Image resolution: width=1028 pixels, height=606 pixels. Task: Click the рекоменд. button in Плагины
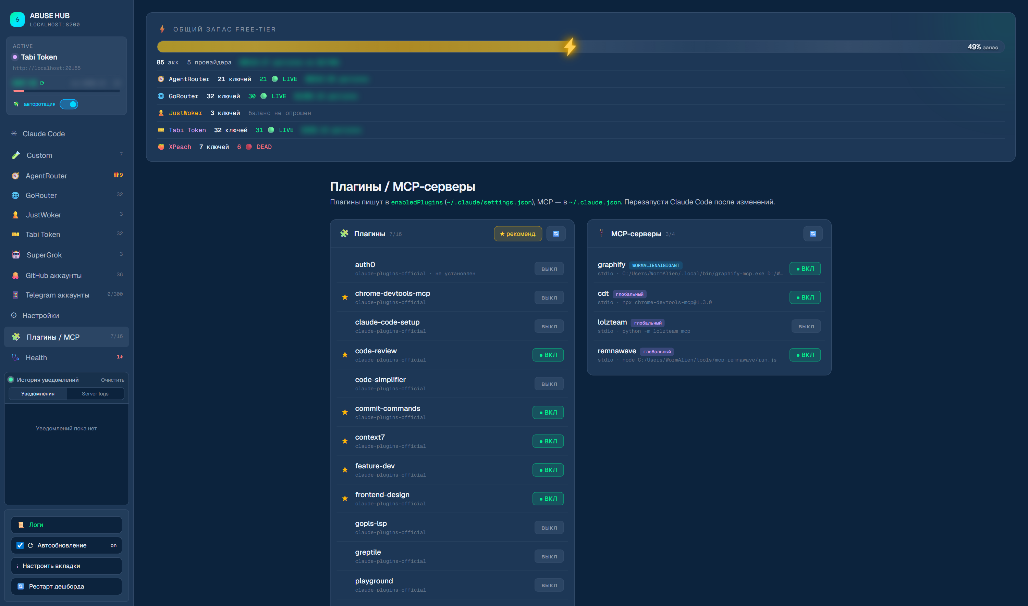[518, 233]
